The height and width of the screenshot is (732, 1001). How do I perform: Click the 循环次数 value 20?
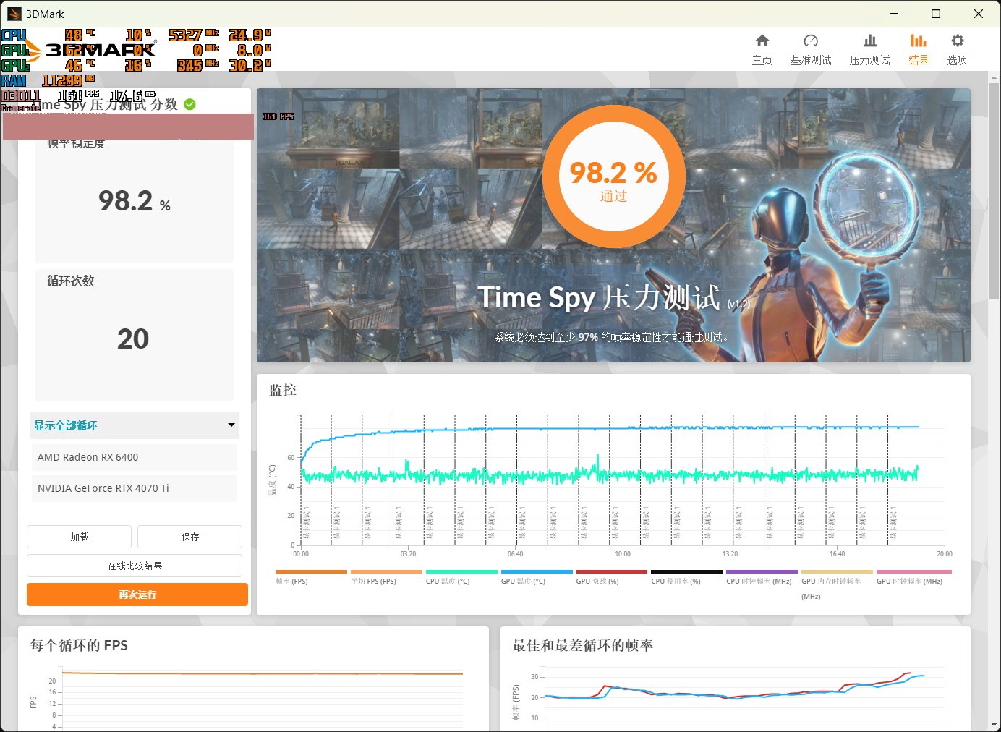pyautogui.click(x=133, y=339)
